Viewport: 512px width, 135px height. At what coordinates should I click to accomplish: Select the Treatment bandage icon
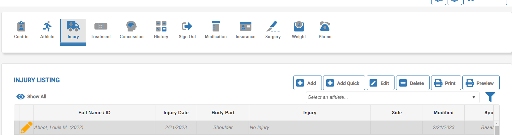[101, 27]
